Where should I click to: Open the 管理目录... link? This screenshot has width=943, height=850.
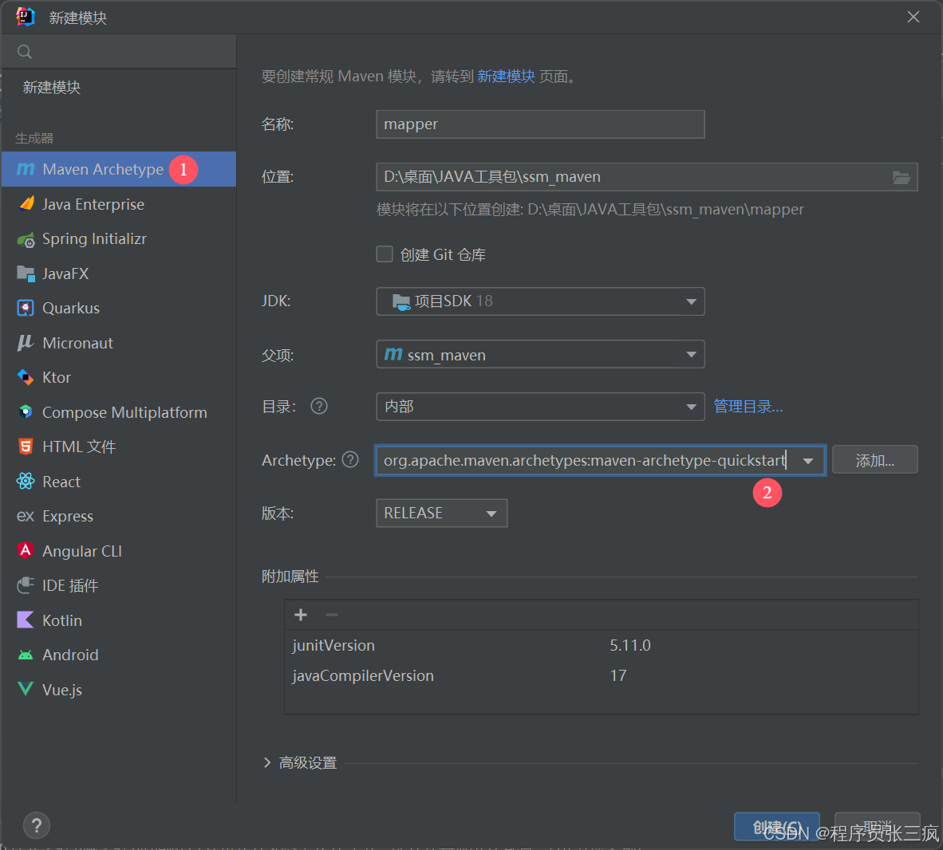pos(748,407)
